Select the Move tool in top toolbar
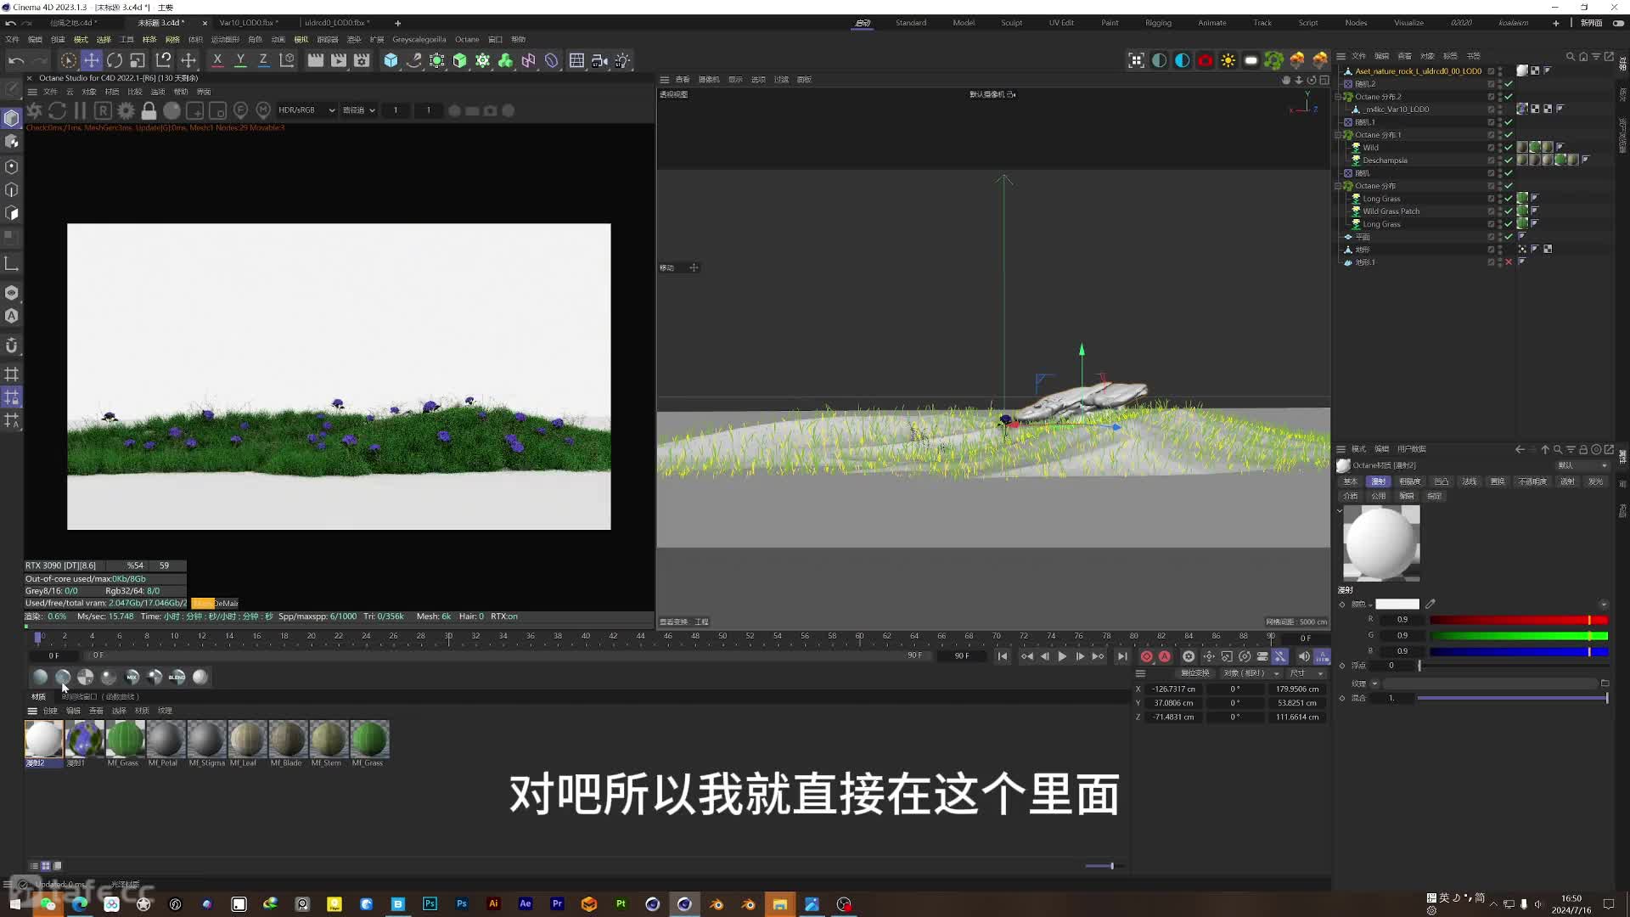Image resolution: width=1630 pixels, height=917 pixels. click(x=91, y=60)
